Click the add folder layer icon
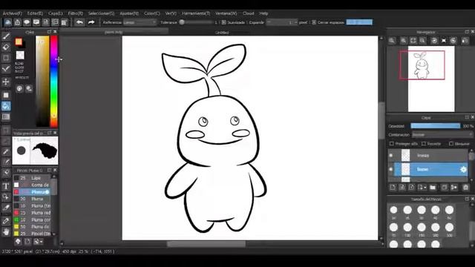Viewport: 475px width, 267px height. 433,188
